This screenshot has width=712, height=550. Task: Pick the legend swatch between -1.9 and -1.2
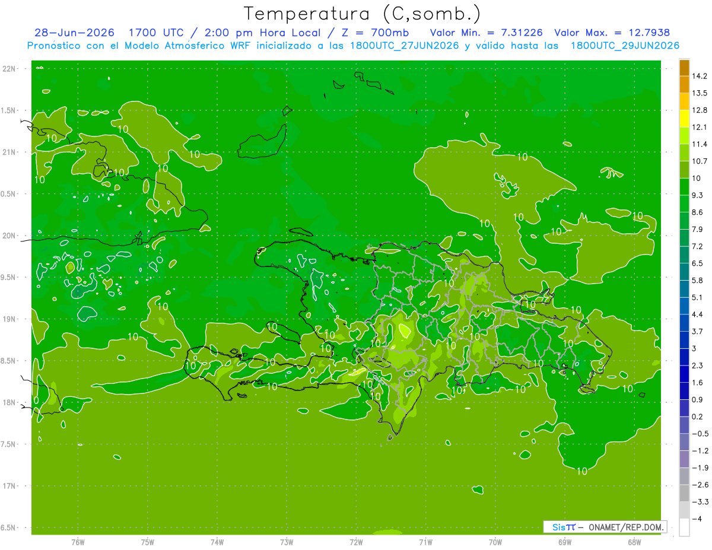684,459
